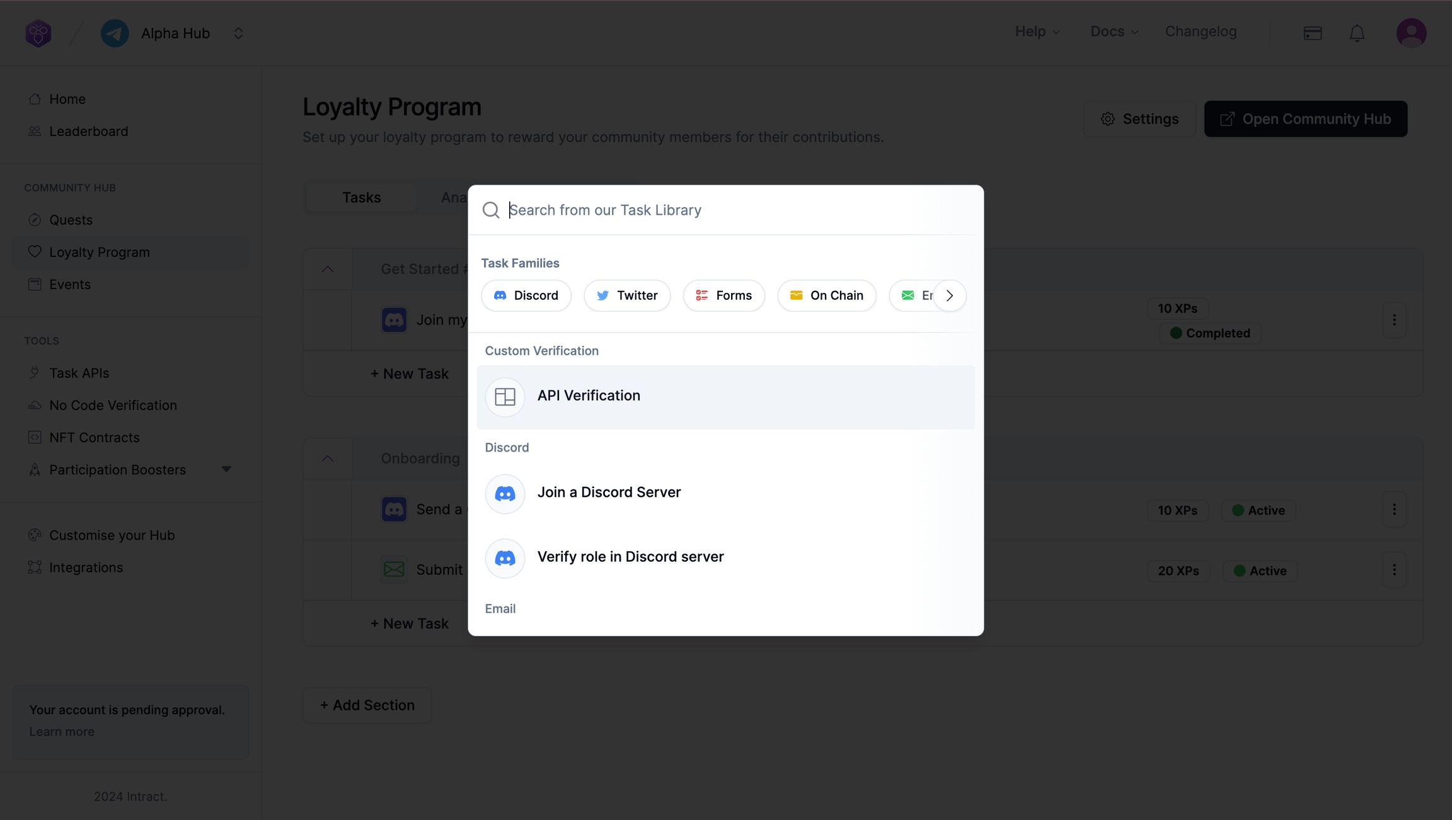The width and height of the screenshot is (1452, 820).
Task: Open the user profile avatar
Action: [1411, 33]
